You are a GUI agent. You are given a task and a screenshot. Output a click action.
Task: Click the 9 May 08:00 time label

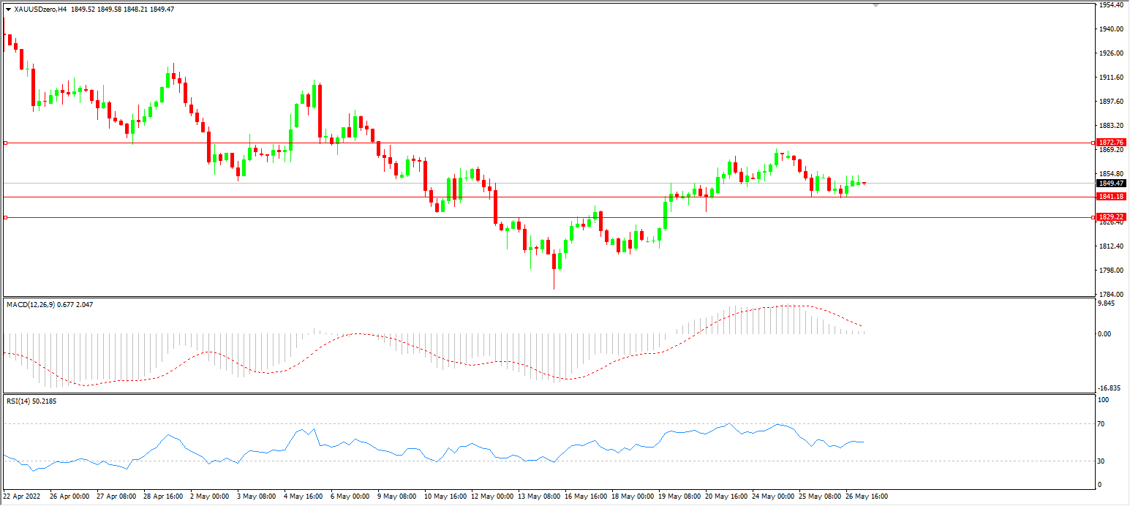396,496
